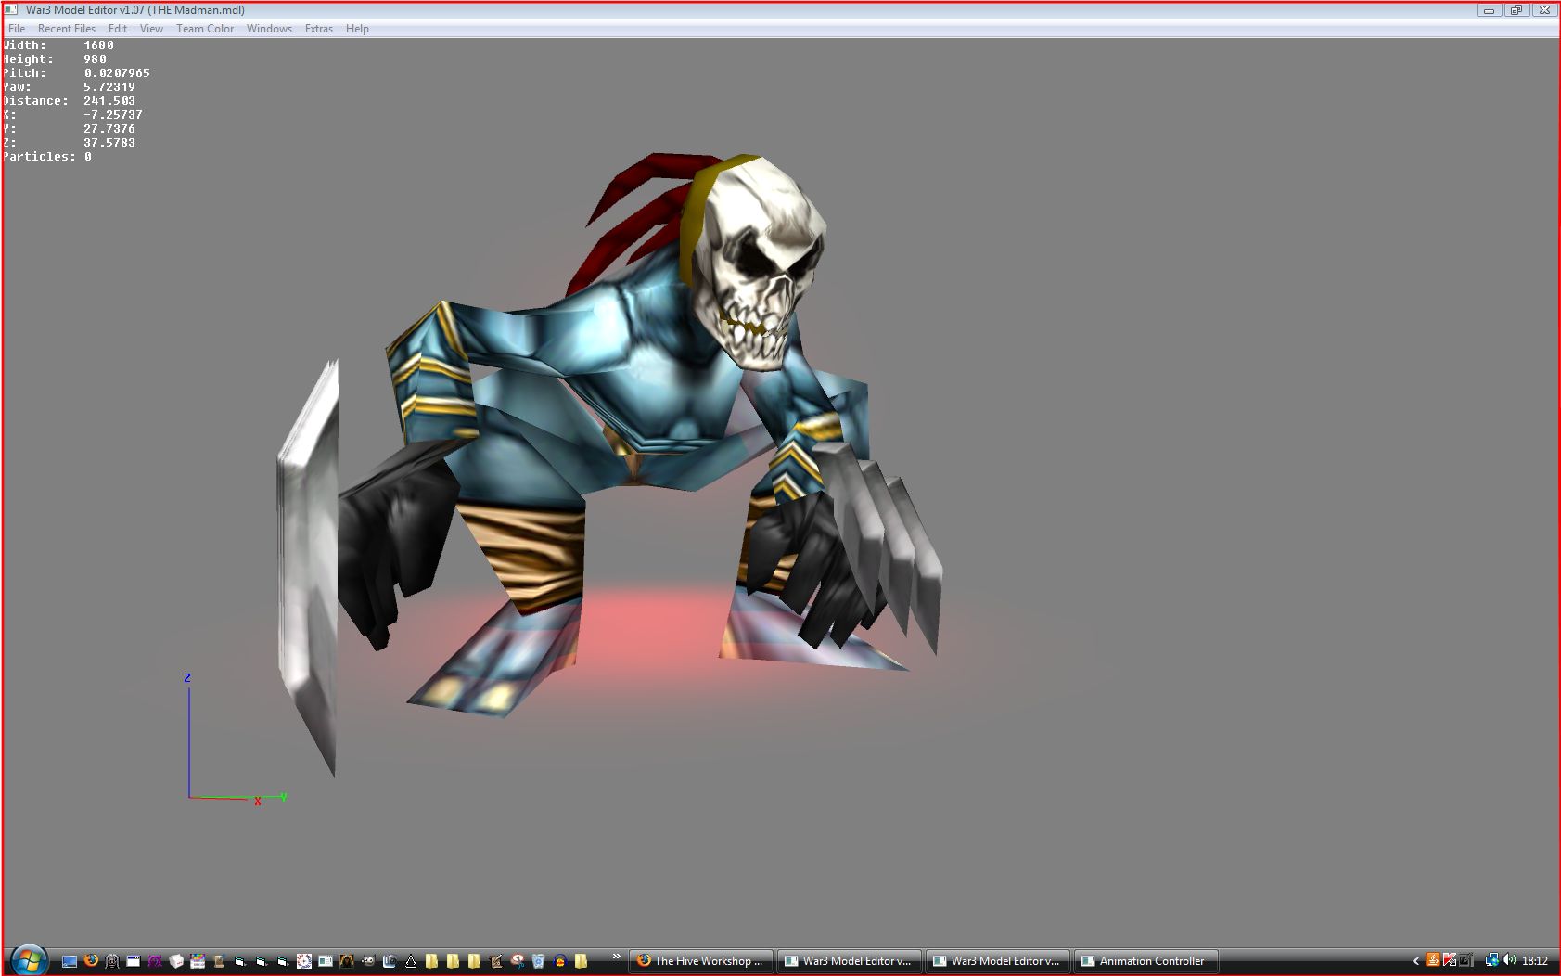Expand the Windows menu
Screen dimensions: 1561x976
[269, 29]
